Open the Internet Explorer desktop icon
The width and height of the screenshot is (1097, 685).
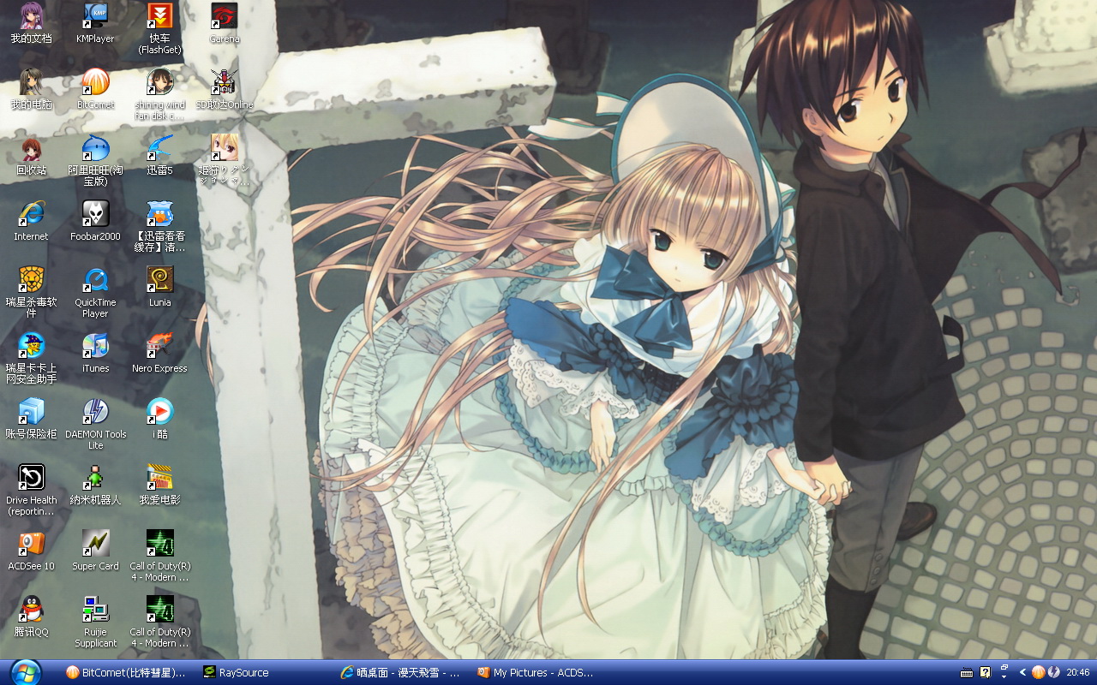[31, 221]
